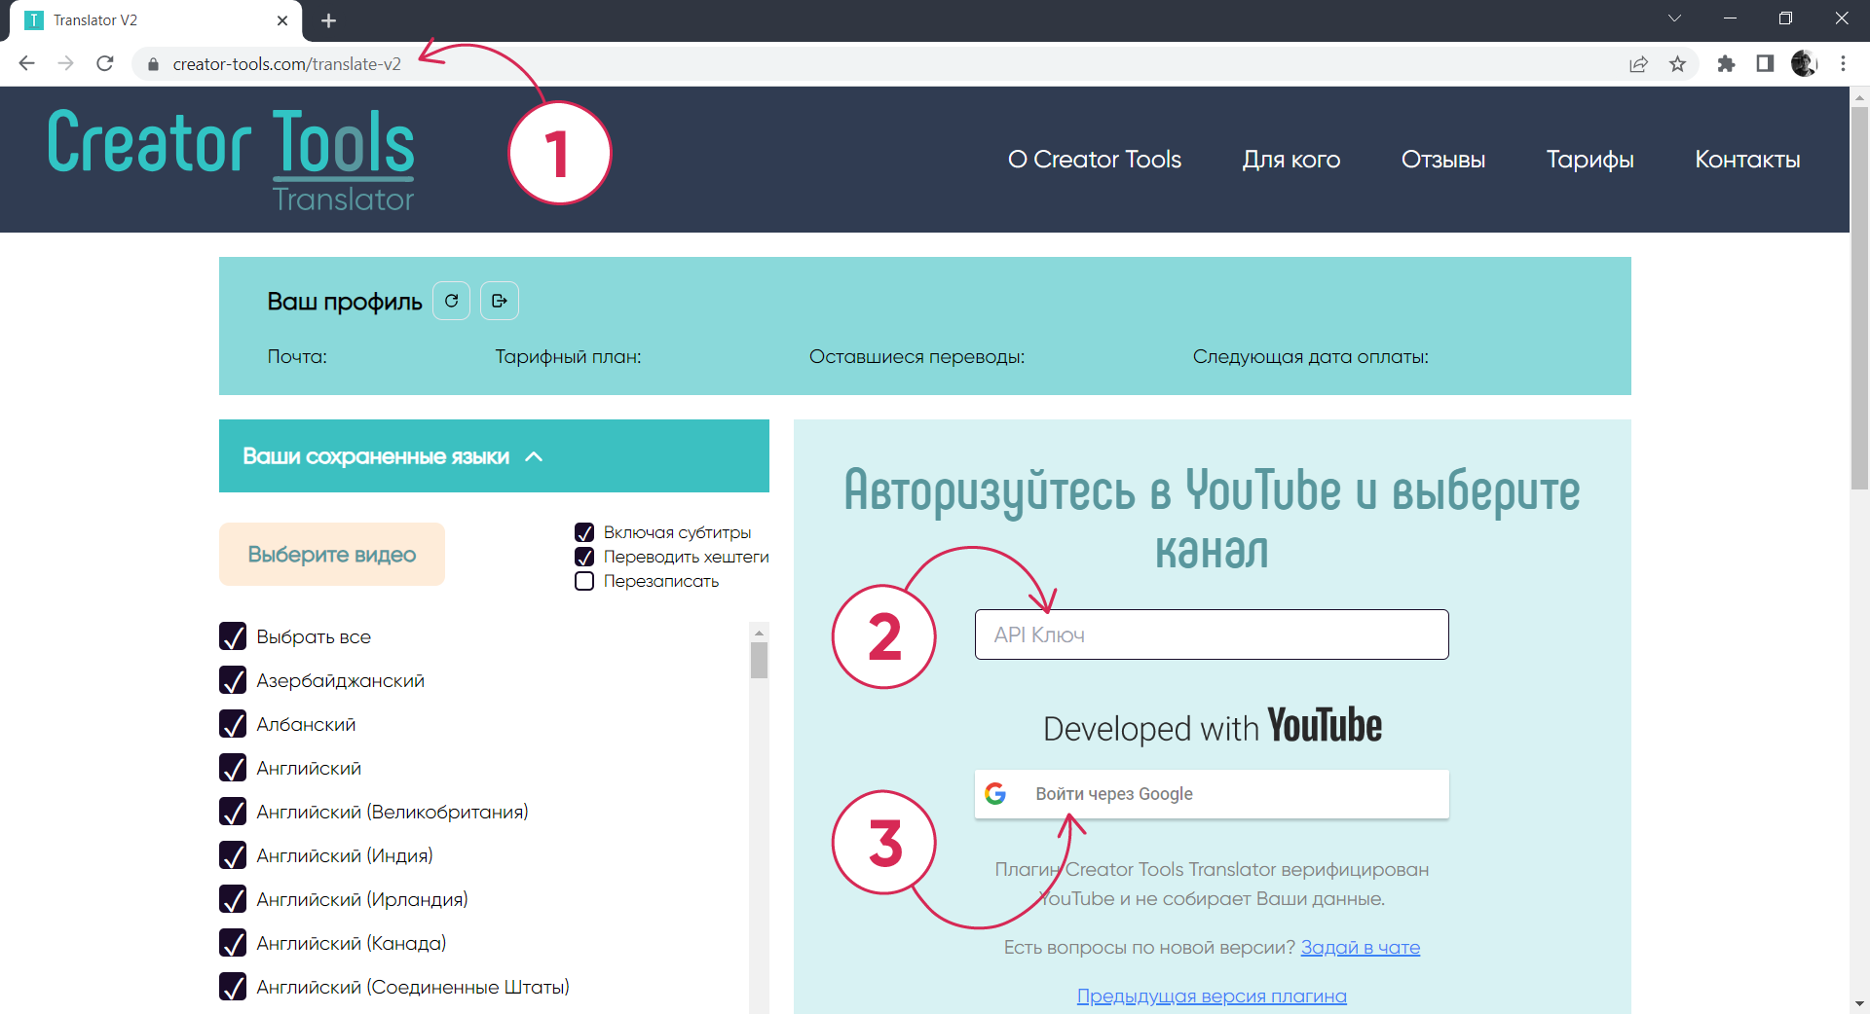The image size is (1870, 1014).
Task: Uncheck the 'Азербайджанский' language
Action: [233, 680]
